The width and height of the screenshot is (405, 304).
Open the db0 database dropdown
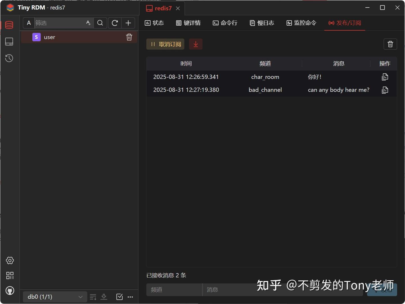coord(55,297)
